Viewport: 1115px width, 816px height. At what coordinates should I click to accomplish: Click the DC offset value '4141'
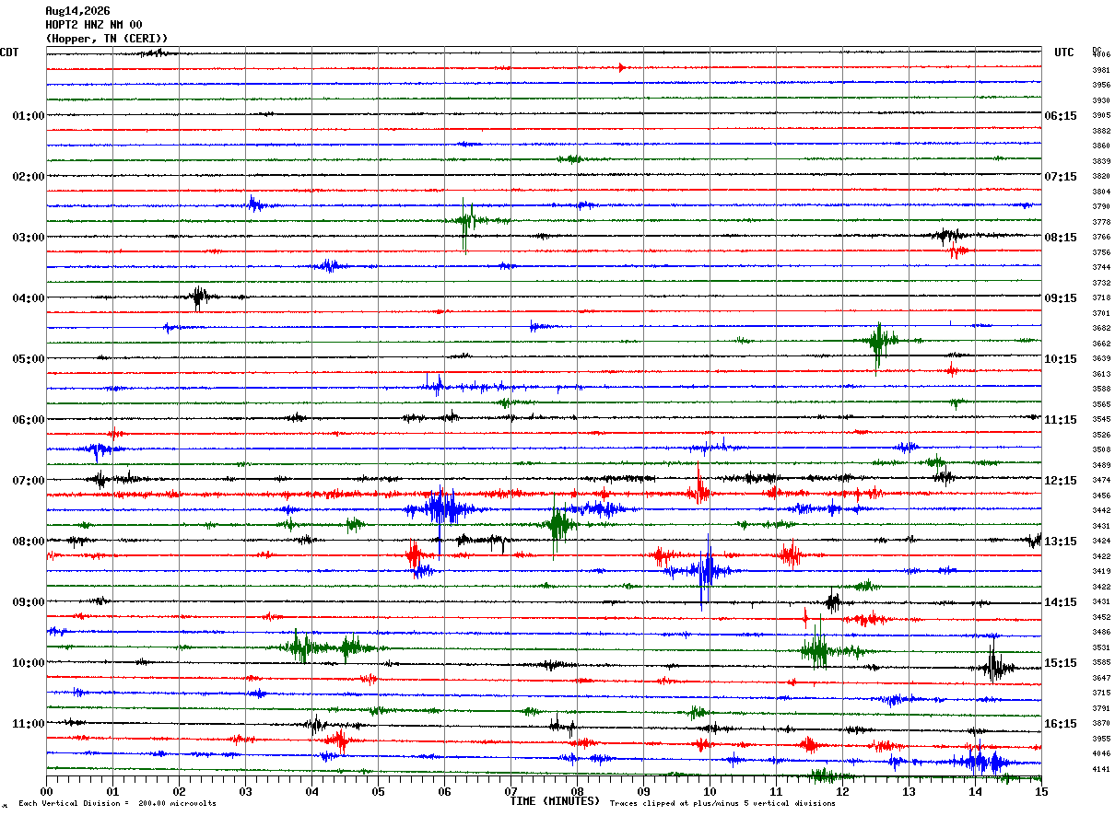pyautogui.click(x=1101, y=769)
